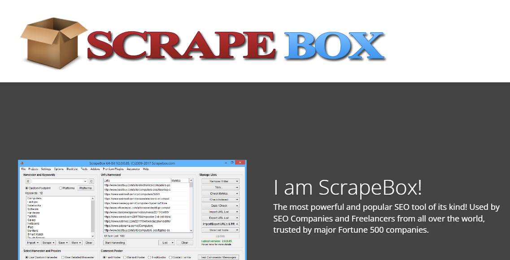Open the Premium Plugins menu
The image size is (510, 260).
[x=113, y=169]
